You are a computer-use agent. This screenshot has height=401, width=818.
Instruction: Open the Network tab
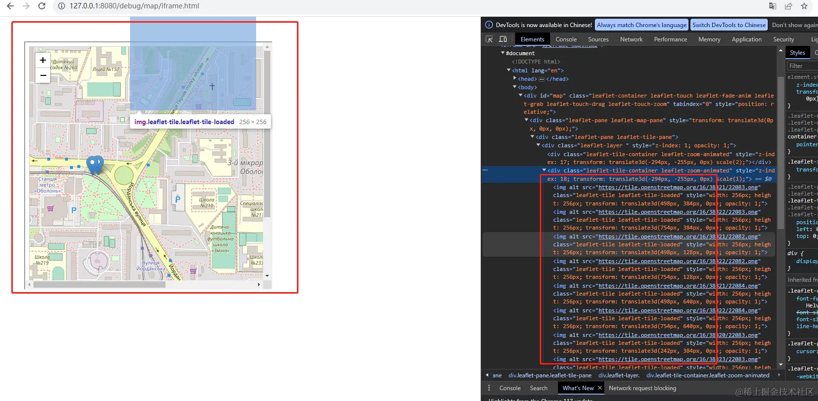631,39
